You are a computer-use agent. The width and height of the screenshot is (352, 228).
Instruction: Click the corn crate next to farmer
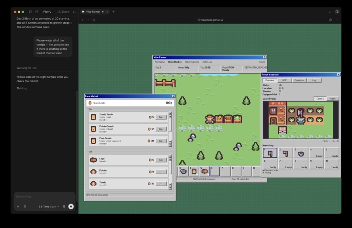pyautogui.click(x=219, y=119)
